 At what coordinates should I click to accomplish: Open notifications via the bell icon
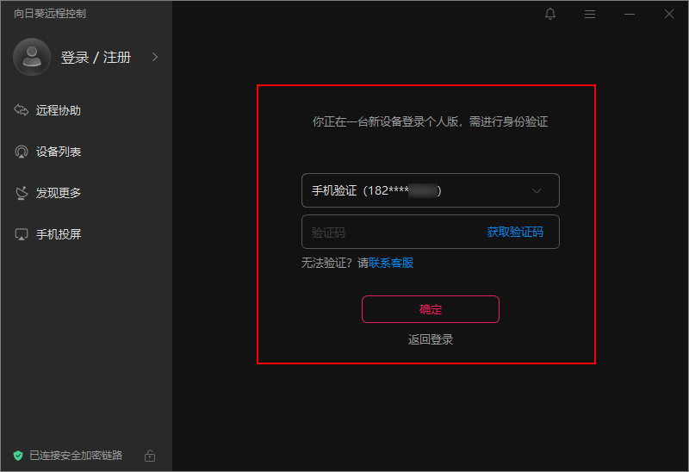[550, 14]
